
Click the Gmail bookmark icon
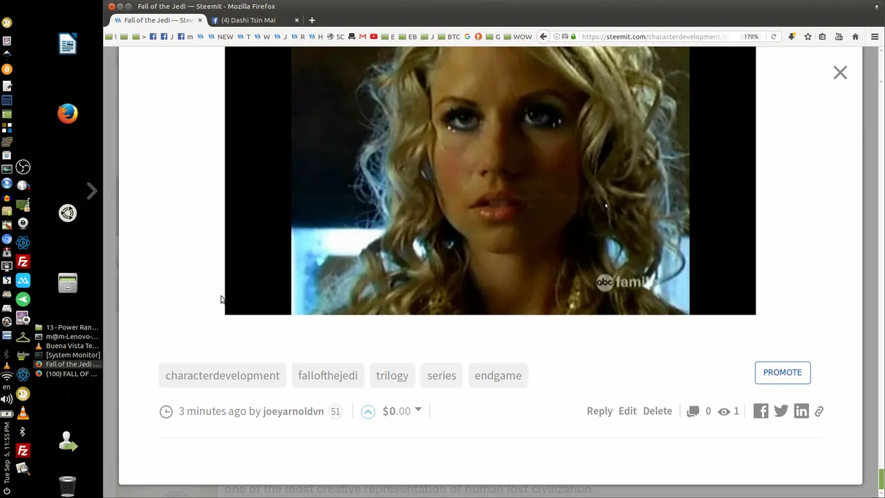[x=362, y=37]
